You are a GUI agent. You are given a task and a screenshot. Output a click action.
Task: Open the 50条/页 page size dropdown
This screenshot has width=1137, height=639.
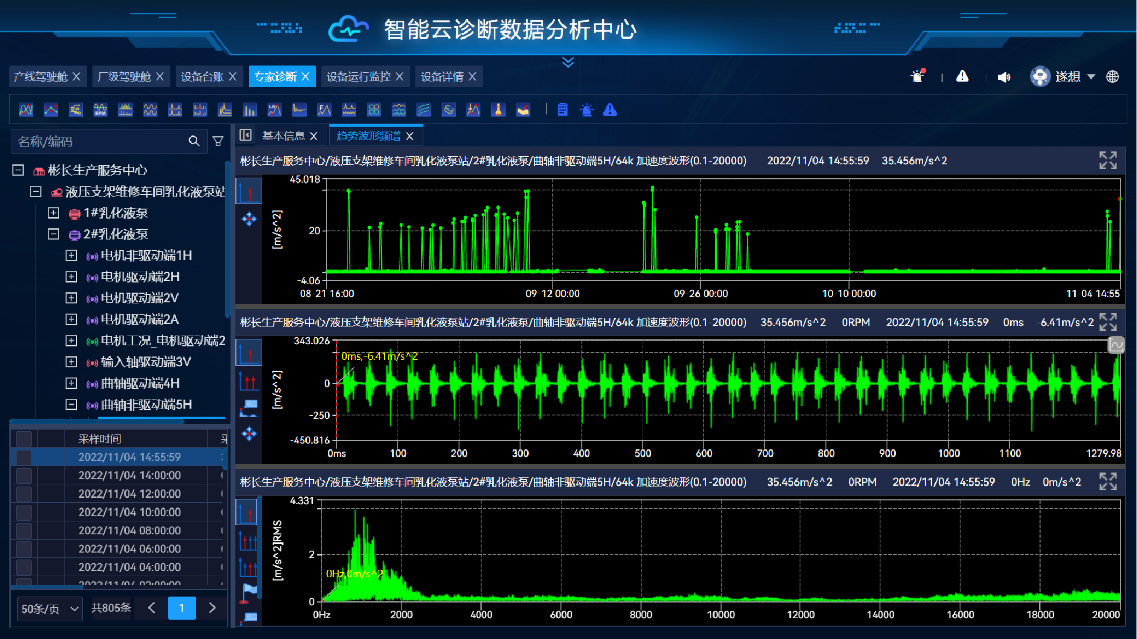pos(50,608)
